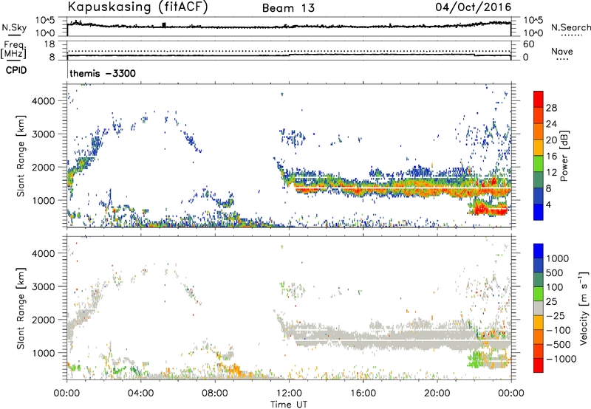This screenshot has height=409, width=591.
Task: Click the N.Sky axis label
Action: (14, 27)
